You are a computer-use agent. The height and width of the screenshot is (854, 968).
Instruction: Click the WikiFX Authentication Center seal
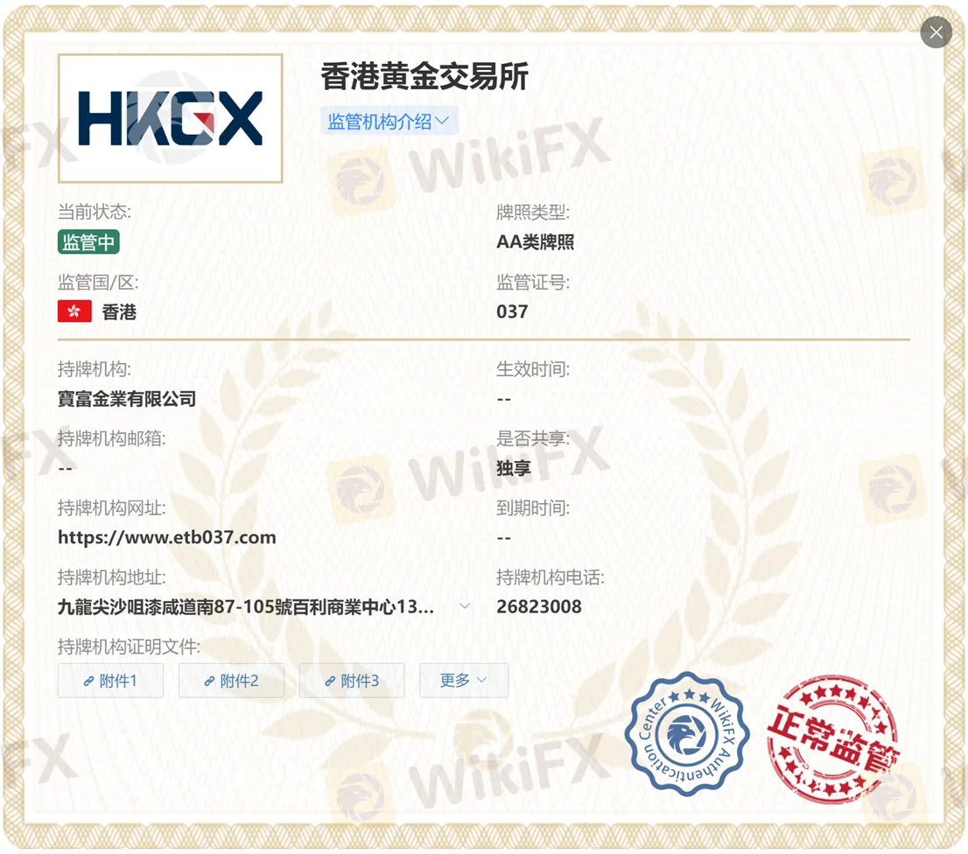pos(686,734)
